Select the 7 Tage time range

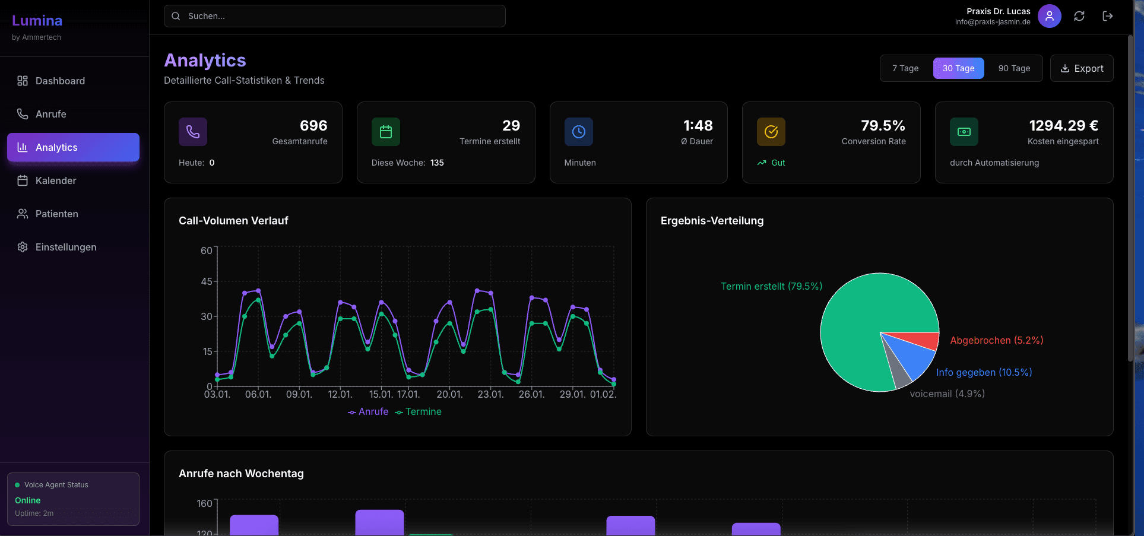pos(905,68)
